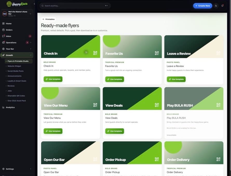231x176 pixels.
Task: Expand the Operations section chevron
Action: 31,42
